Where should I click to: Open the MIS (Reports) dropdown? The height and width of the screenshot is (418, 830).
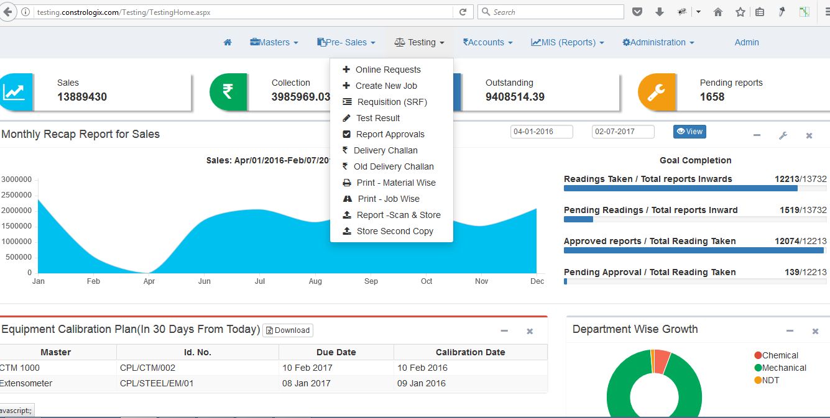click(x=568, y=42)
